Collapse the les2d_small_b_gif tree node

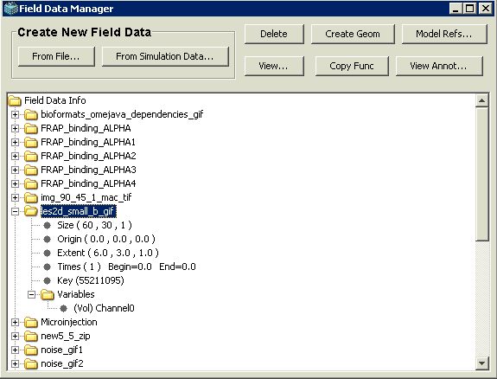coord(15,211)
